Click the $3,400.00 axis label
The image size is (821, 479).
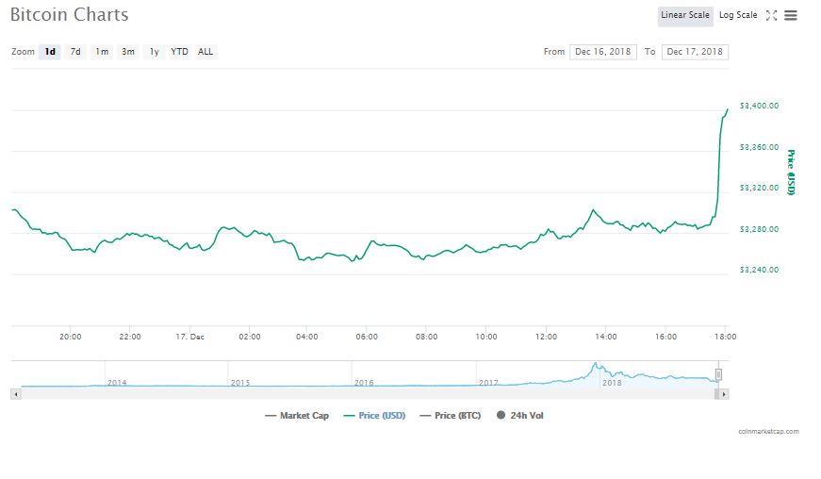point(759,106)
